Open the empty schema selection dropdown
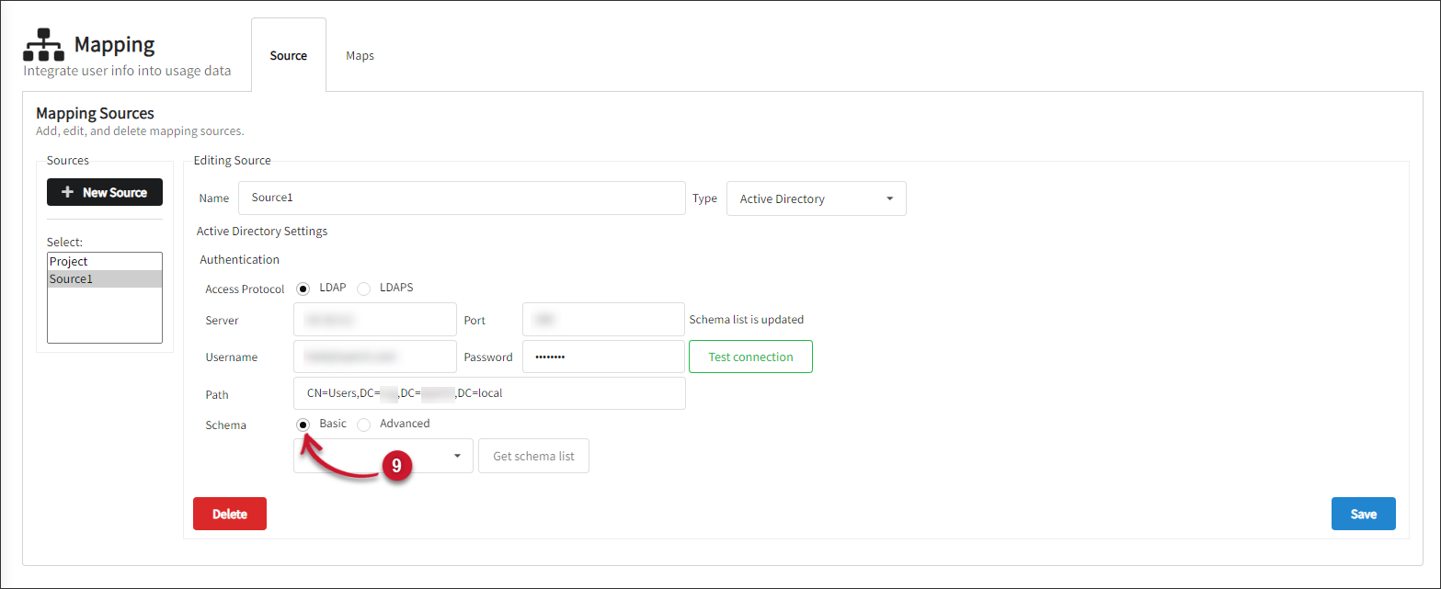The height and width of the screenshot is (589, 1441). point(383,456)
